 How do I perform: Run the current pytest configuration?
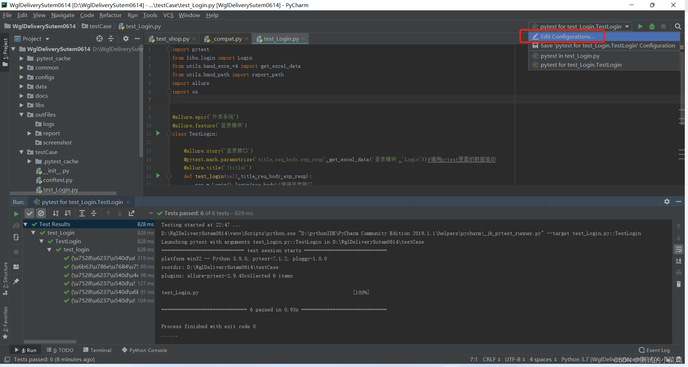[x=640, y=26]
